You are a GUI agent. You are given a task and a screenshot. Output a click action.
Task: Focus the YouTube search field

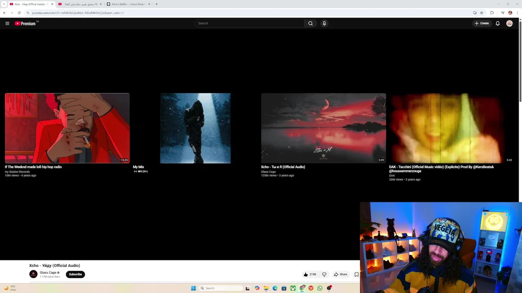point(249,24)
